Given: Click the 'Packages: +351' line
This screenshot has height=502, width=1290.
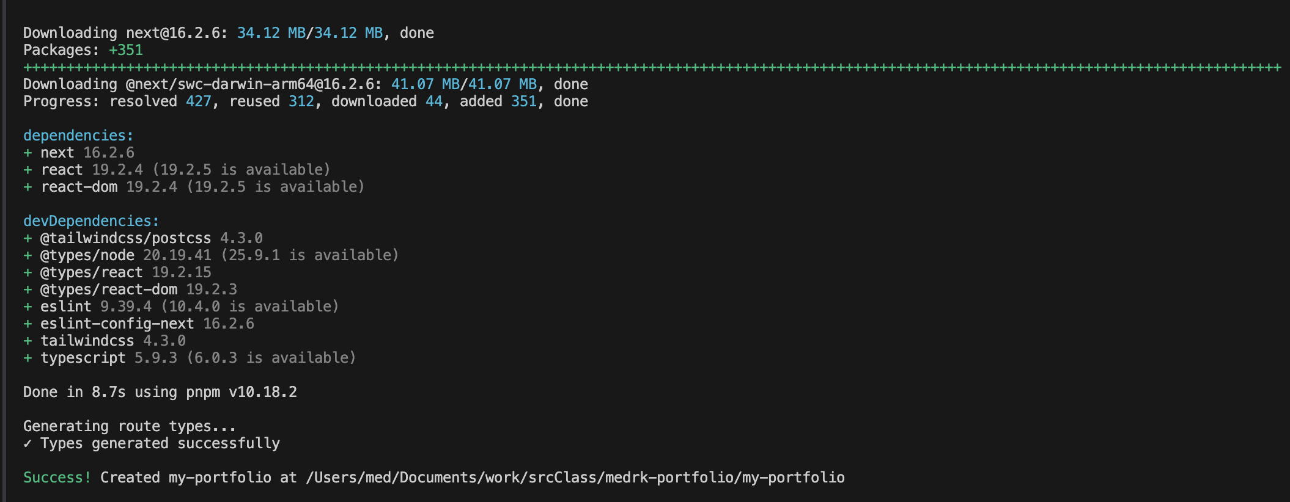Looking at the screenshot, I should point(83,49).
